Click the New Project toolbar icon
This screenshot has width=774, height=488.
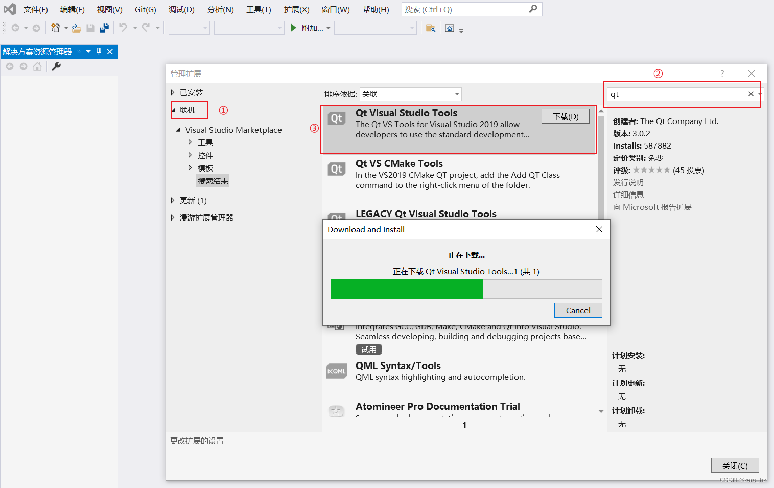(x=55, y=28)
